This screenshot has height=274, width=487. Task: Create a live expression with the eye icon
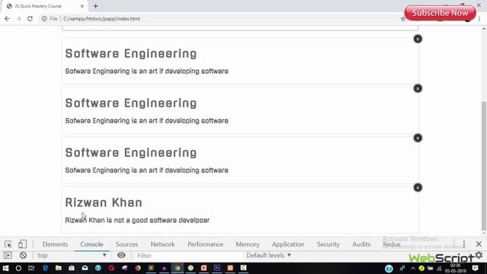[x=122, y=256]
